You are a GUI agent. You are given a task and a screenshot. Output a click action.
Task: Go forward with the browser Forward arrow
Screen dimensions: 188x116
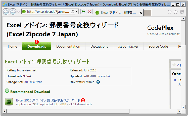pyautogui.click(x=13, y=12)
